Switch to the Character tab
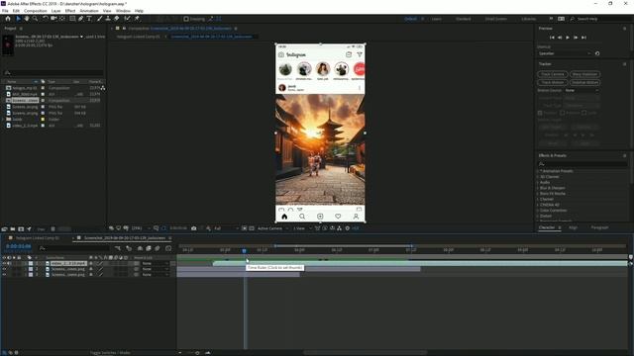 [x=546, y=227]
